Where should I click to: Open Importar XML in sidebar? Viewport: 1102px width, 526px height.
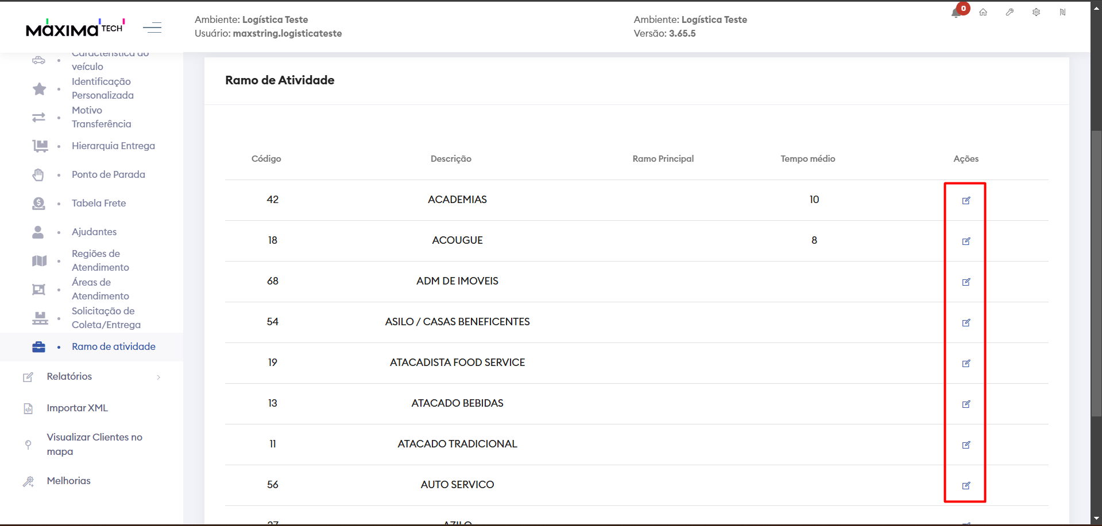[78, 408]
